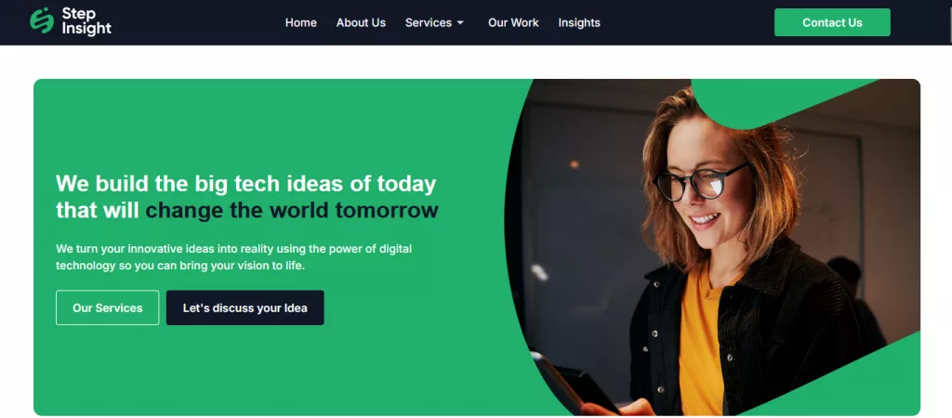
Task: Open the Insights section
Action: point(579,23)
